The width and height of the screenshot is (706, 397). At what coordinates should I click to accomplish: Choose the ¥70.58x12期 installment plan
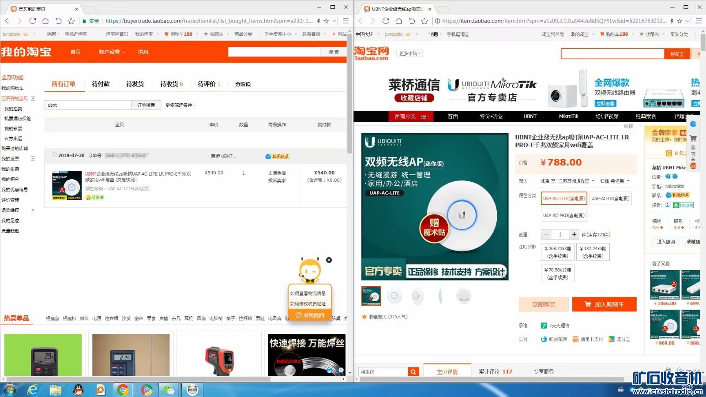(x=558, y=273)
